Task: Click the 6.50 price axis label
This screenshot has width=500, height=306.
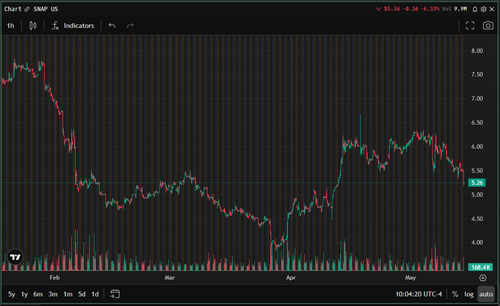Action: [x=477, y=123]
